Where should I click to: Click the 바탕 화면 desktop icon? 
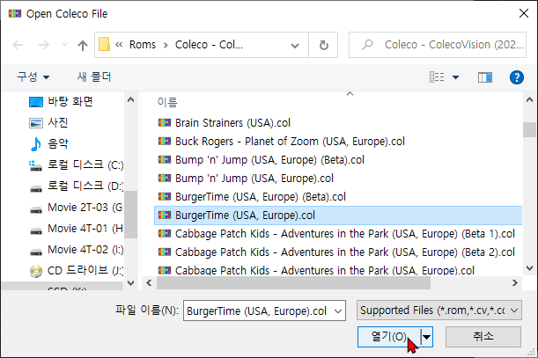click(36, 102)
